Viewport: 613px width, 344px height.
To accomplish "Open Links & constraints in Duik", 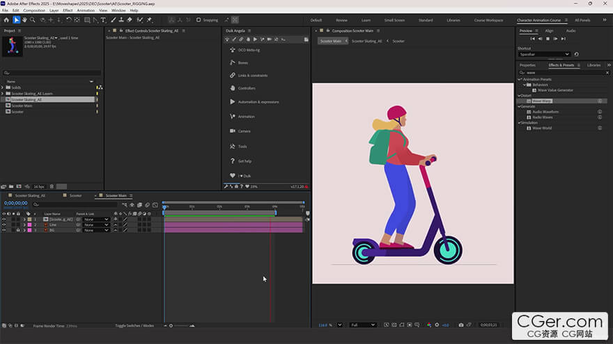I will click(x=252, y=75).
